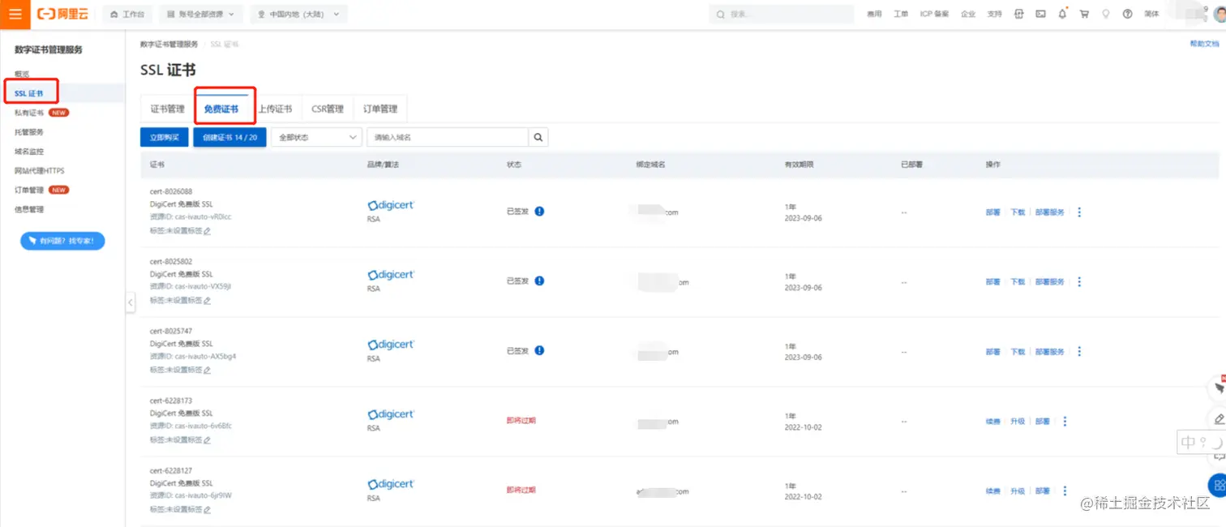This screenshot has height=527, width=1226.
Task: Switch to the 证书管理 tab
Action: click(x=168, y=109)
